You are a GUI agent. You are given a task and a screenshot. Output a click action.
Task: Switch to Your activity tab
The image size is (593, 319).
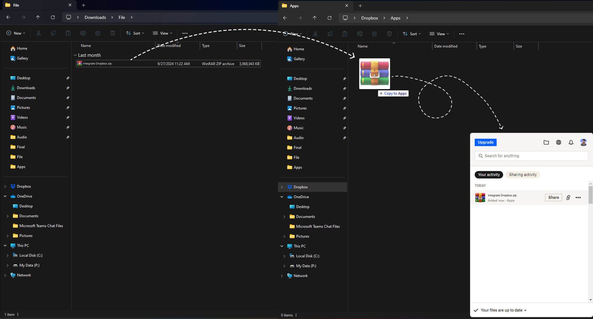489,174
